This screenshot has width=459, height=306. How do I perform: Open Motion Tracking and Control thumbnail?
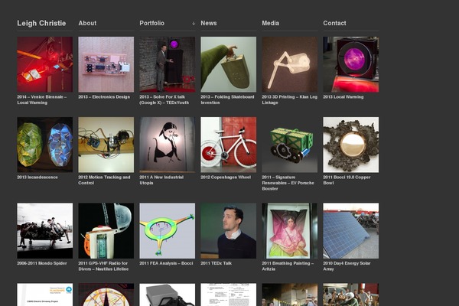point(106,145)
